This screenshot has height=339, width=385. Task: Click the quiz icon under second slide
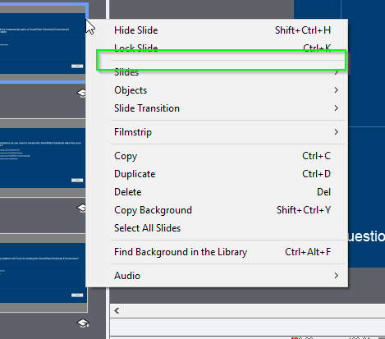coord(81,208)
